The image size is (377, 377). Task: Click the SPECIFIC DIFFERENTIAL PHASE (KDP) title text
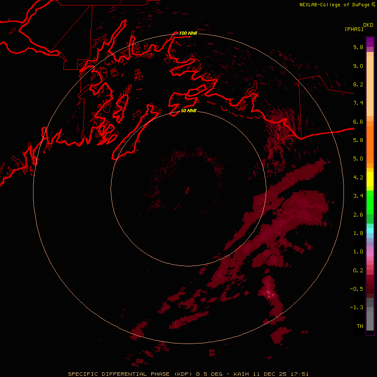coord(130,374)
